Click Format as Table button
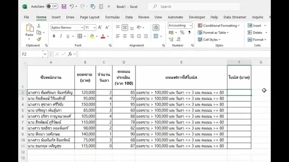 tap(213, 32)
